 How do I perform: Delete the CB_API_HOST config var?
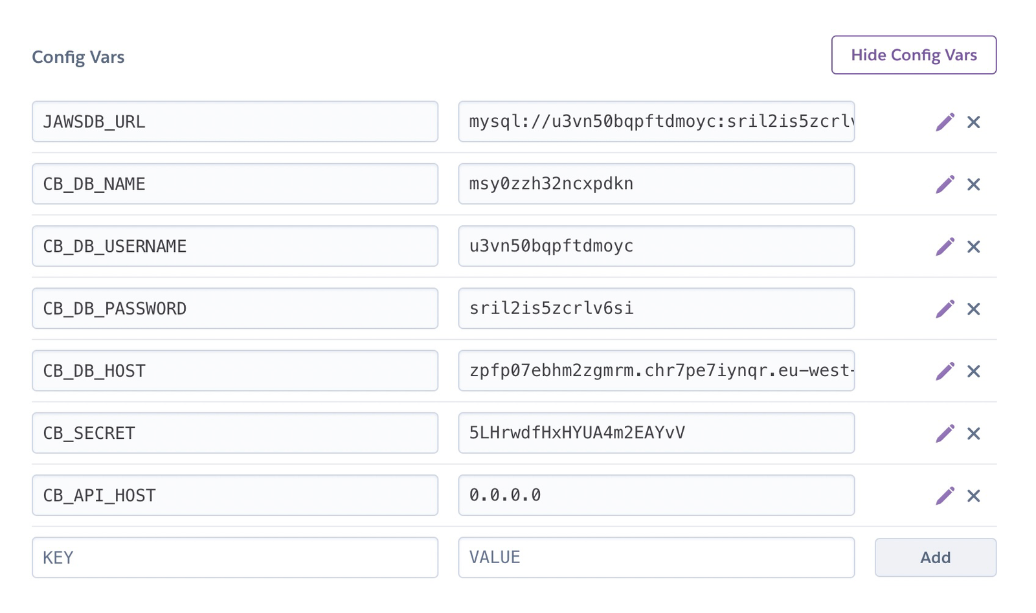pyautogui.click(x=974, y=495)
